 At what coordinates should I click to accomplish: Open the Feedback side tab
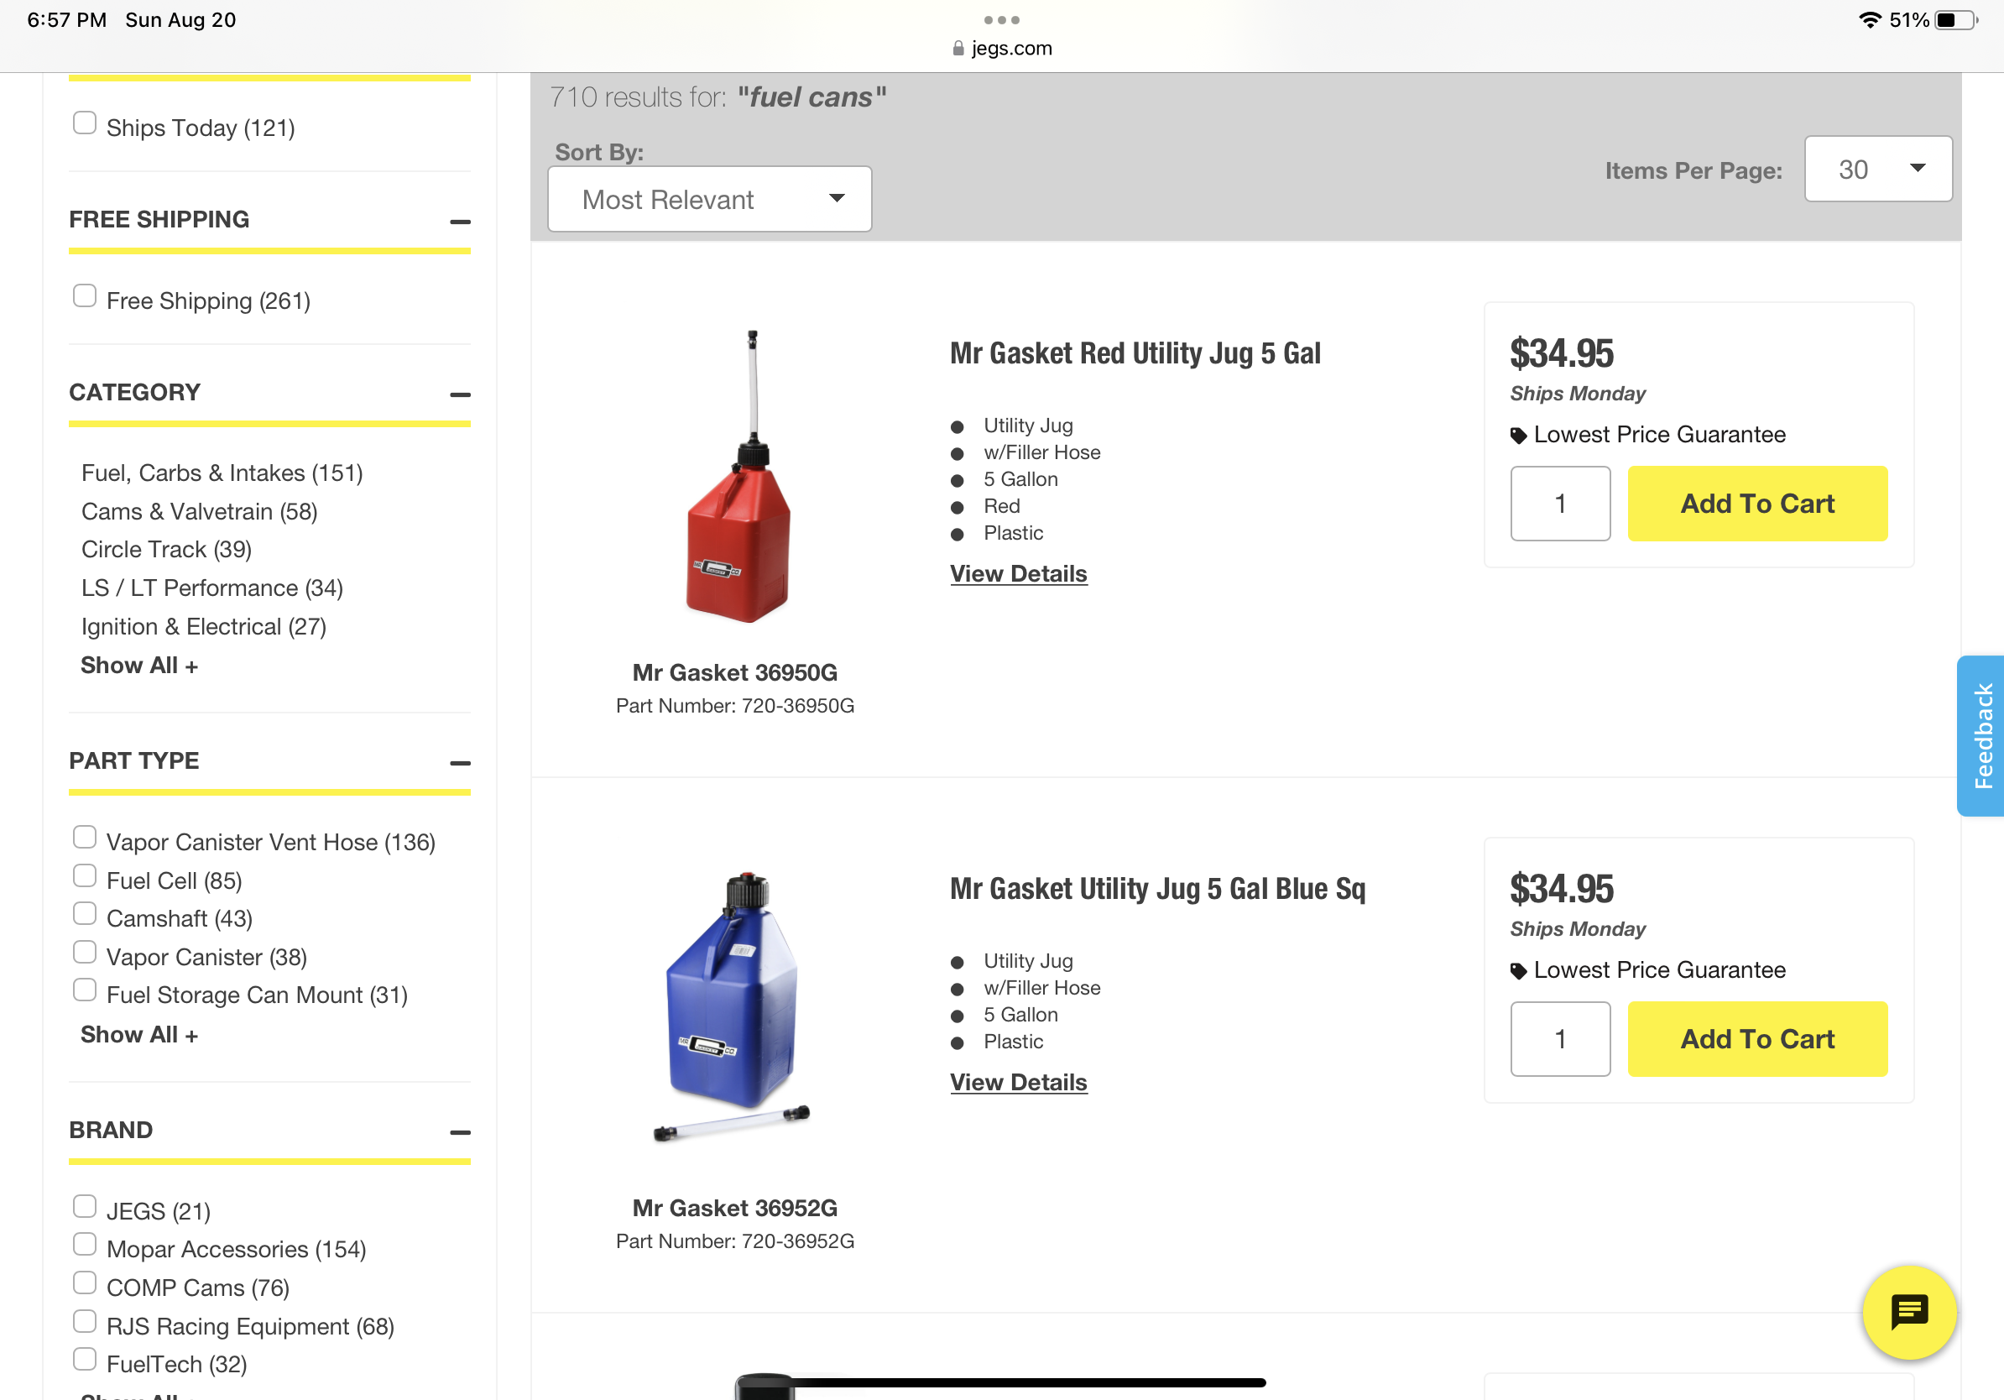point(1981,736)
